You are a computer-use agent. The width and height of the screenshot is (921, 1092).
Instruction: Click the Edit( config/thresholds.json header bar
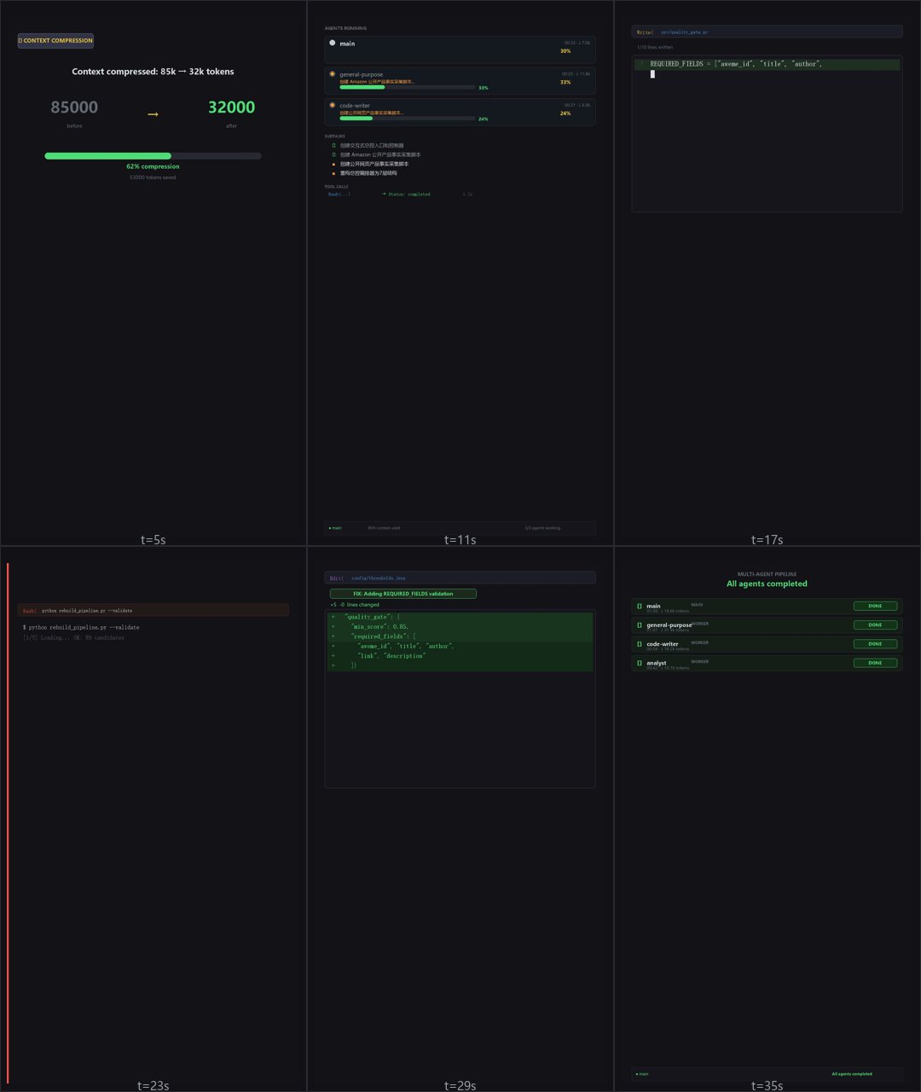point(460,578)
